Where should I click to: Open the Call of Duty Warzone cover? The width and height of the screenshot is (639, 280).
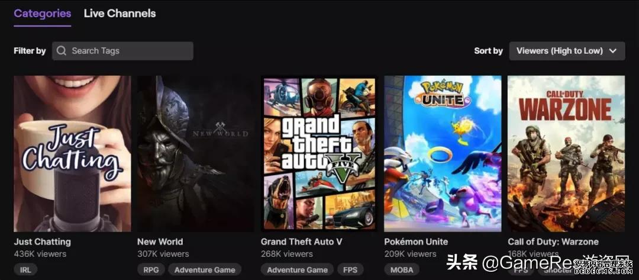[566, 154]
